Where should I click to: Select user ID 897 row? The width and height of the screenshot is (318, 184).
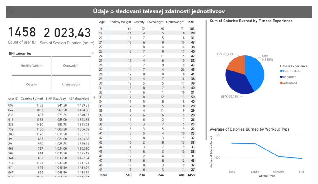11,105
